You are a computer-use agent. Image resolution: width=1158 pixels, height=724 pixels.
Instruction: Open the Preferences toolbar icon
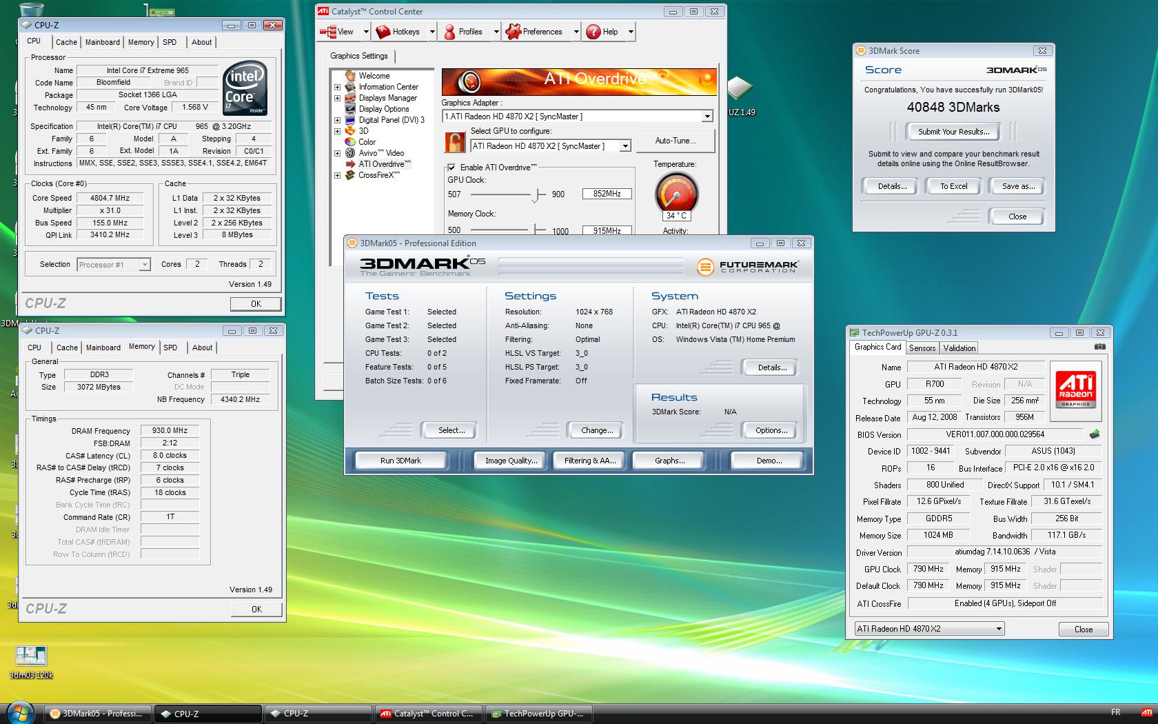pos(534,32)
